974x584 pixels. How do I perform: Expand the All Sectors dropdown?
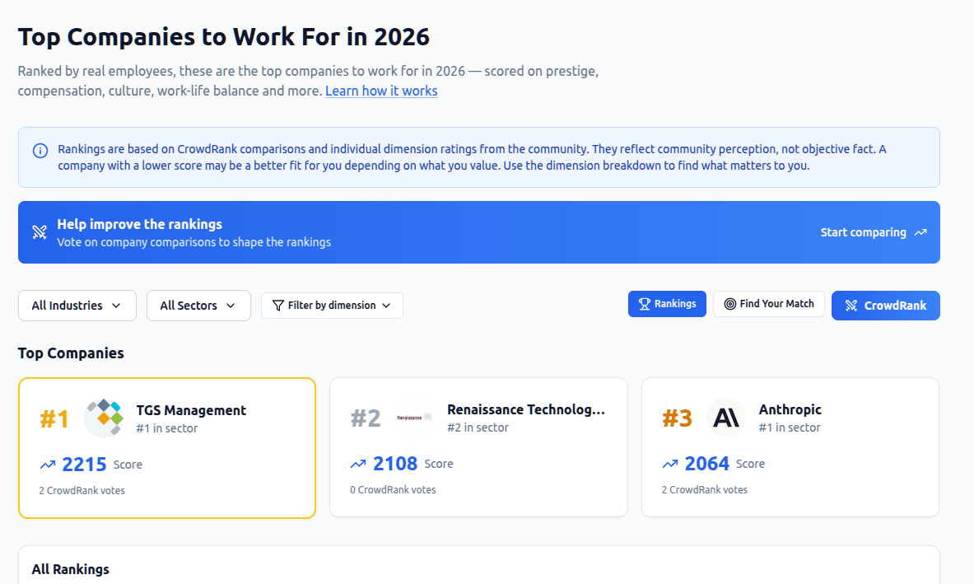[198, 306]
